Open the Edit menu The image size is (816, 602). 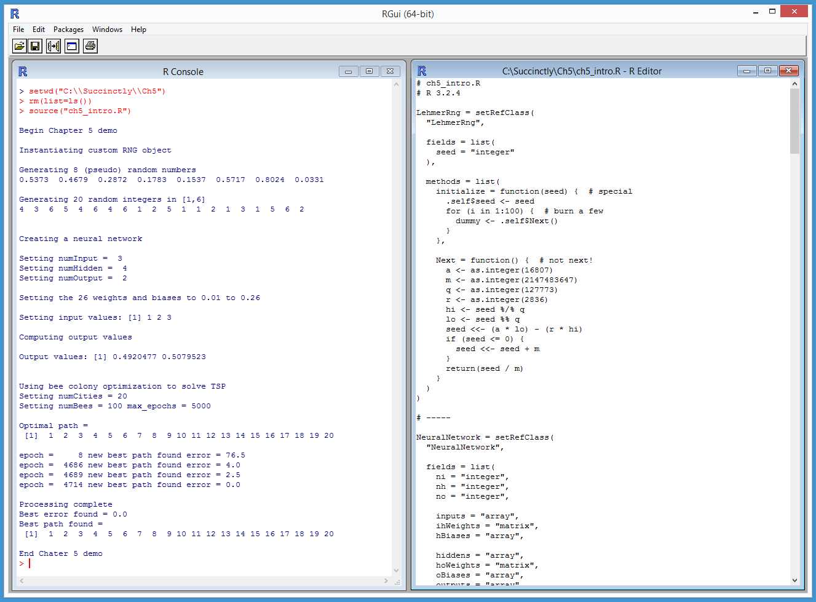[x=38, y=29]
